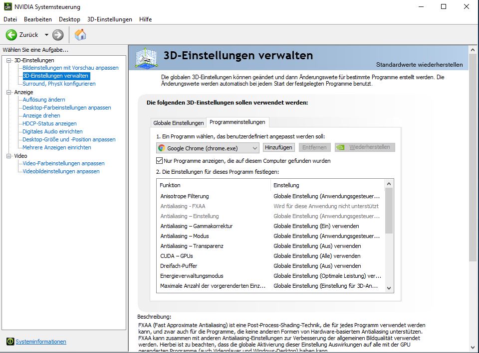Click Standardwerte wiederherstellen link
The image size is (479, 353).
pos(419,65)
